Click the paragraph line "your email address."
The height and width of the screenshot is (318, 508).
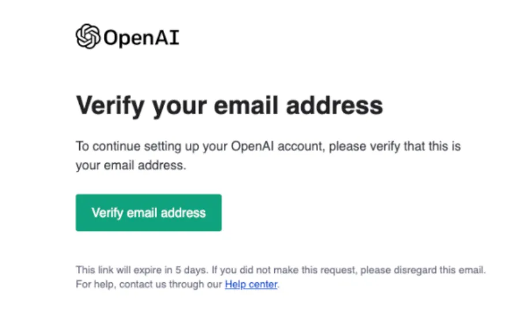pos(131,165)
